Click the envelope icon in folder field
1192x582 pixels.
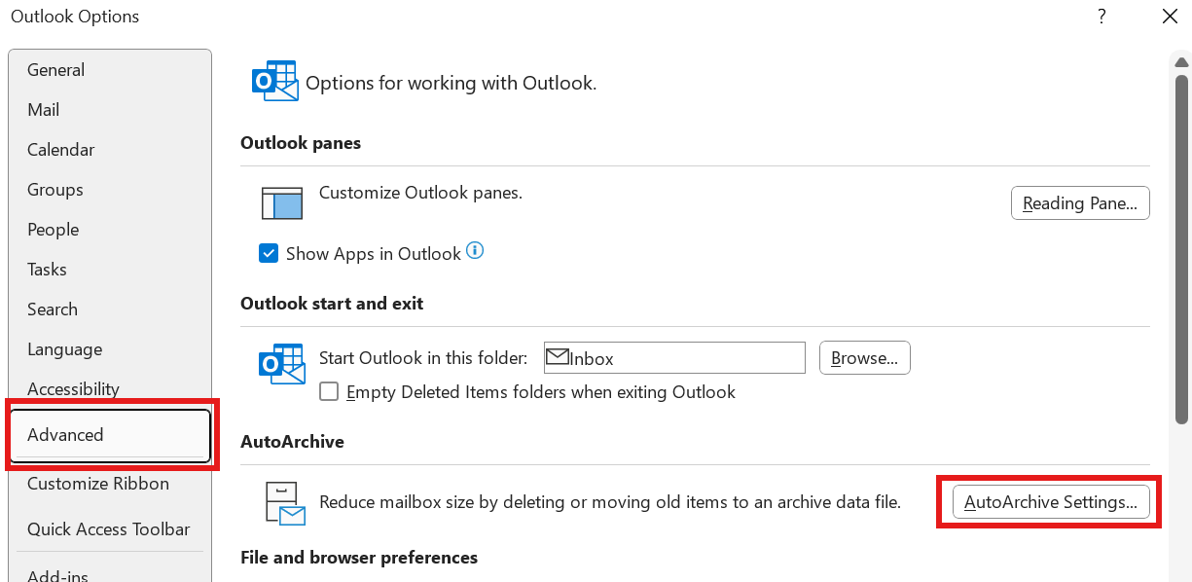pos(557,357)
